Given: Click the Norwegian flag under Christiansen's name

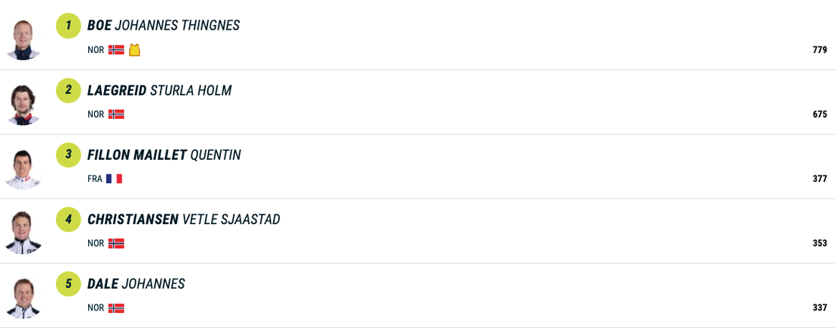Looking at the screenshot, I should click(116, 243).
